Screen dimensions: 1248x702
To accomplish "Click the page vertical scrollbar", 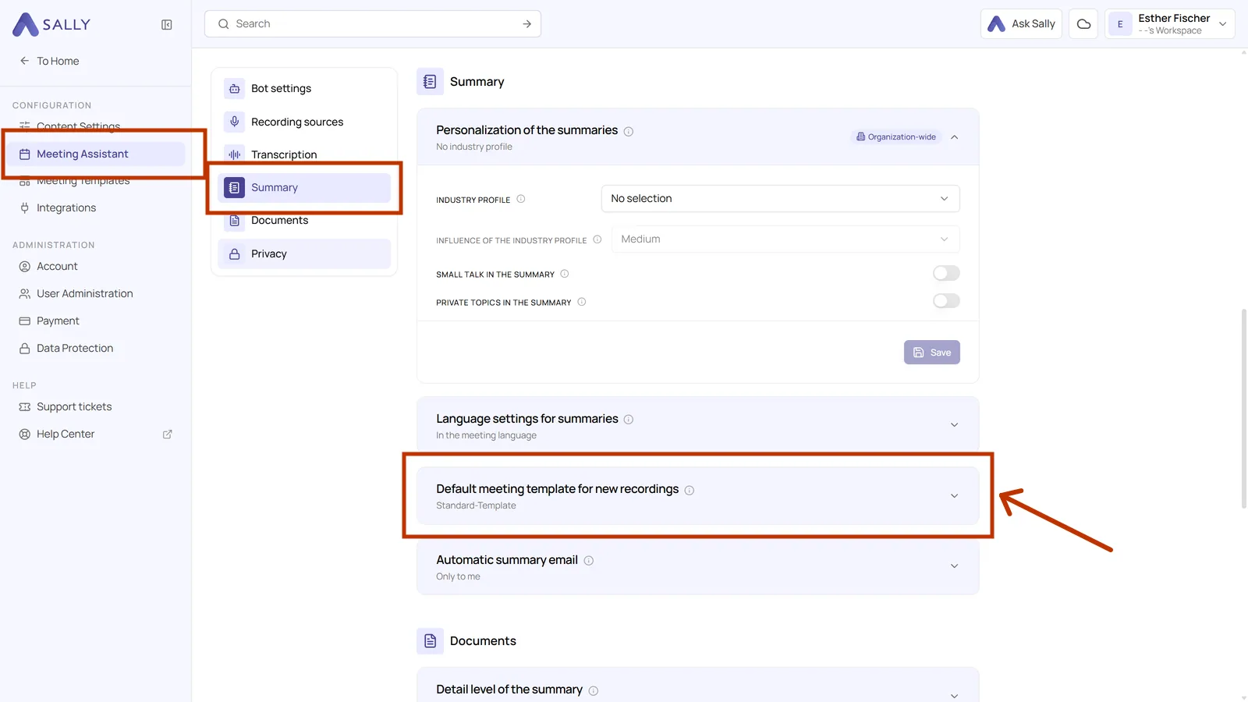I will point(1243,409).
